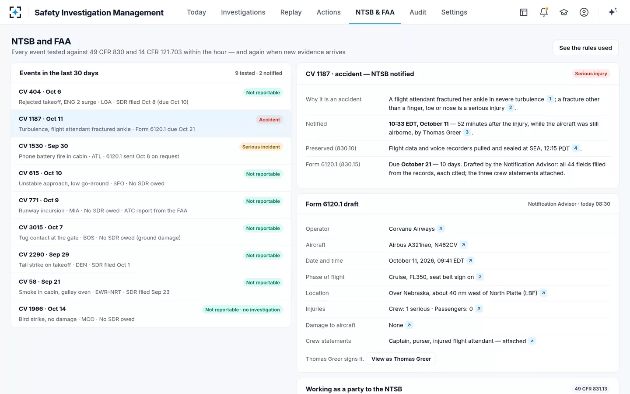630x394 pixels.
Task: Open source link beside October 11, 2026 date
Action: (x=471, y=260)
